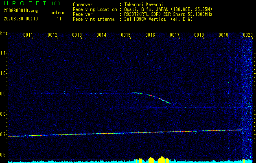Click time marker 0019

click(223, 35)
